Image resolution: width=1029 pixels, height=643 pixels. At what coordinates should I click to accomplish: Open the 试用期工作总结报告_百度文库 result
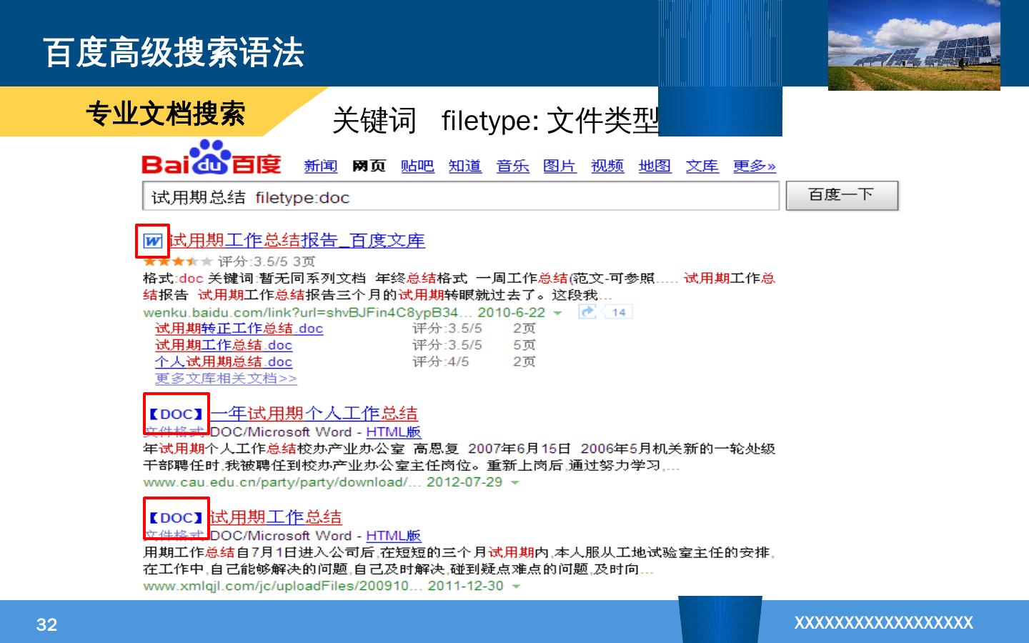pos(297,241)
